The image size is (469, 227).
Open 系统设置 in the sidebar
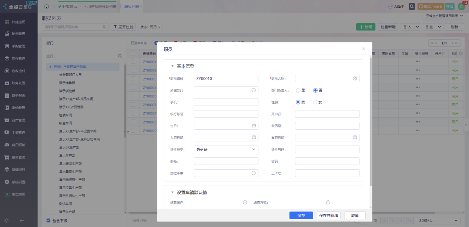click(x=19, y=182)
